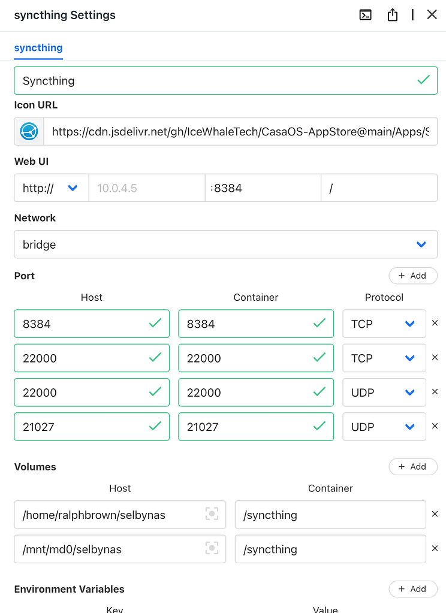Screen dimensions: 446x613
Task: Delete the 21027 UDP port row
Action: 435,427
